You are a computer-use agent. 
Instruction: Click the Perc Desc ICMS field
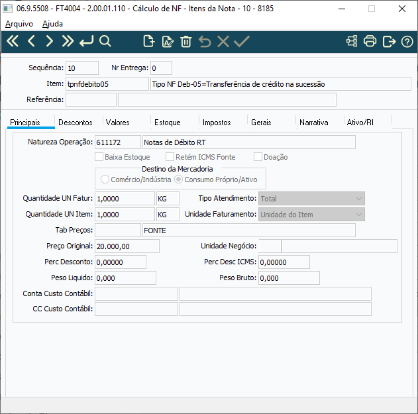click(x=284, y=262)
